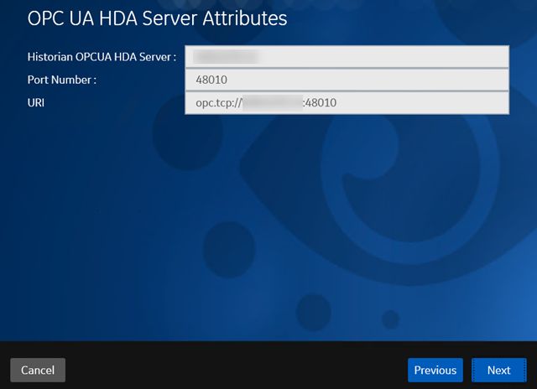
Task: Proceed with the Next button
Action: [x=499, y=370]
